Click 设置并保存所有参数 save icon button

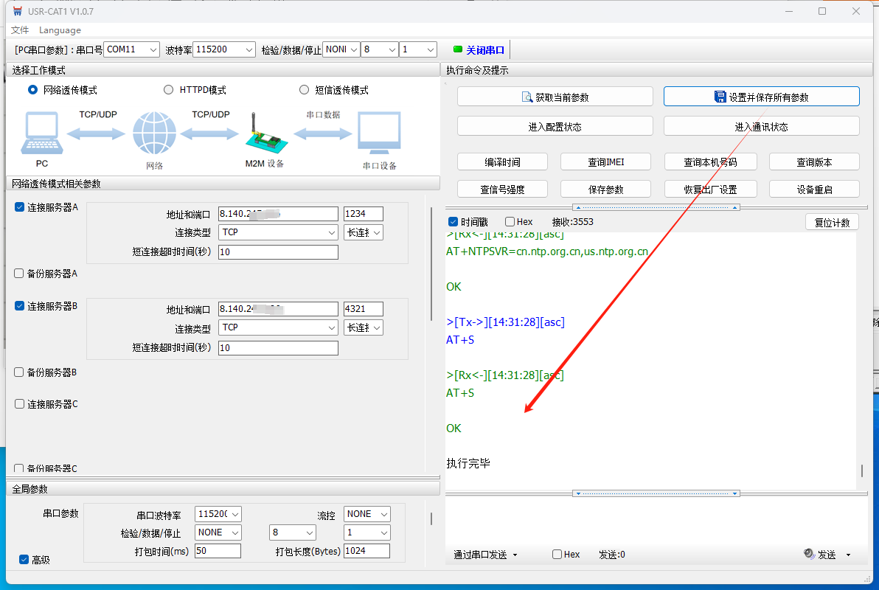tap(761, 97)
